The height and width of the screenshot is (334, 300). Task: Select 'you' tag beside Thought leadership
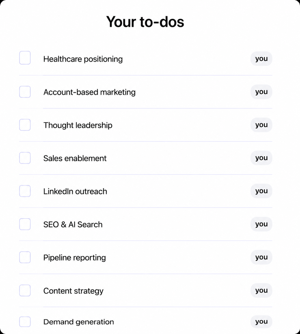261,125
